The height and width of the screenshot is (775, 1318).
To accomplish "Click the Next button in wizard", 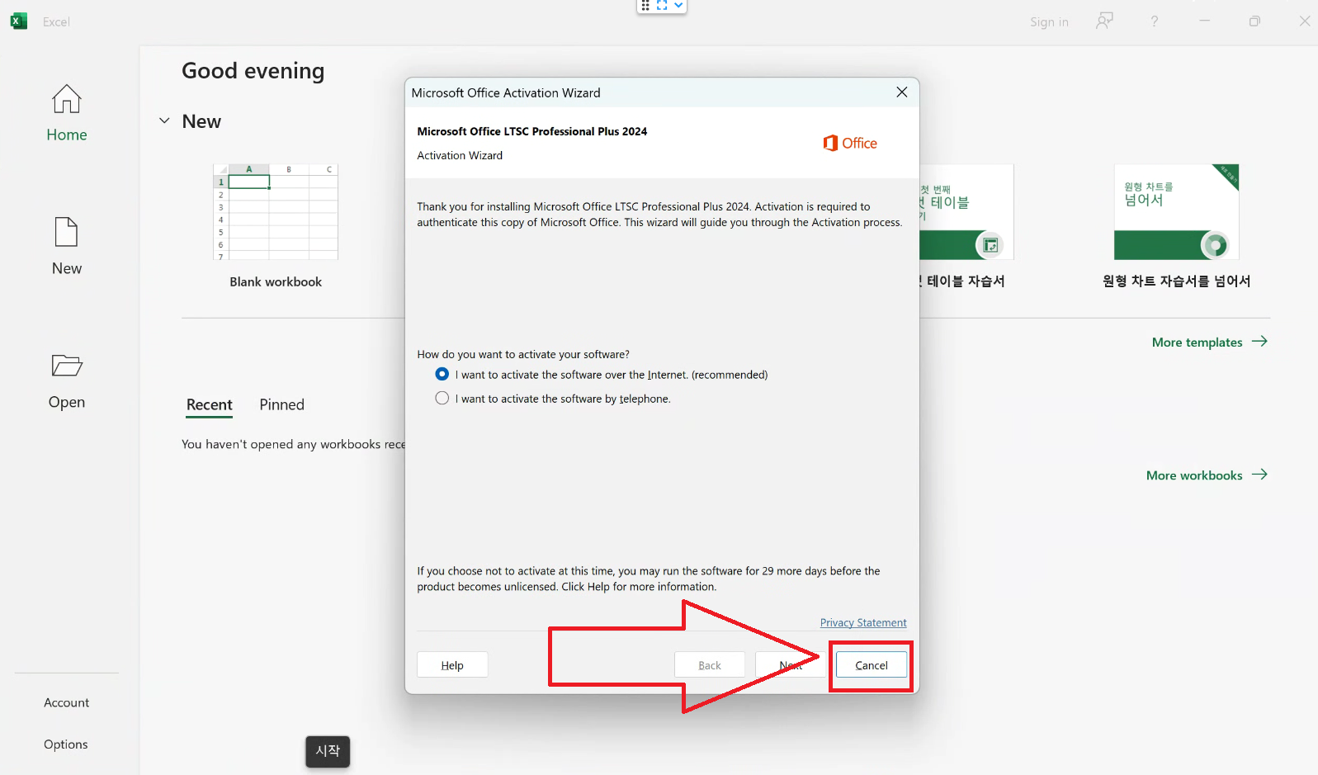I will tap(791, 665).
